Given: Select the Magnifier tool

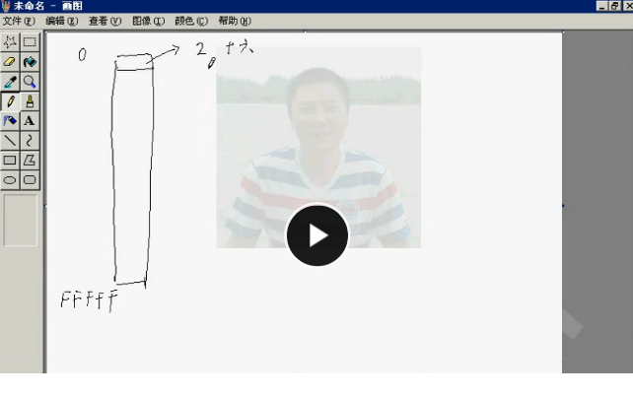Looking at the screenshot, I should [x=30, y=82].
